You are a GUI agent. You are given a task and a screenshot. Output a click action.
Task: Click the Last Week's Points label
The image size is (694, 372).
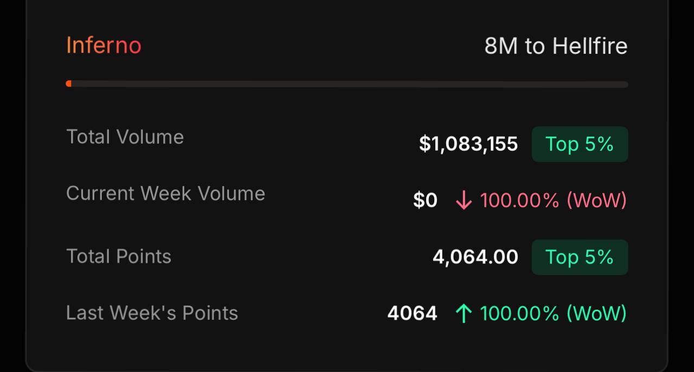(x=152, y=313)
